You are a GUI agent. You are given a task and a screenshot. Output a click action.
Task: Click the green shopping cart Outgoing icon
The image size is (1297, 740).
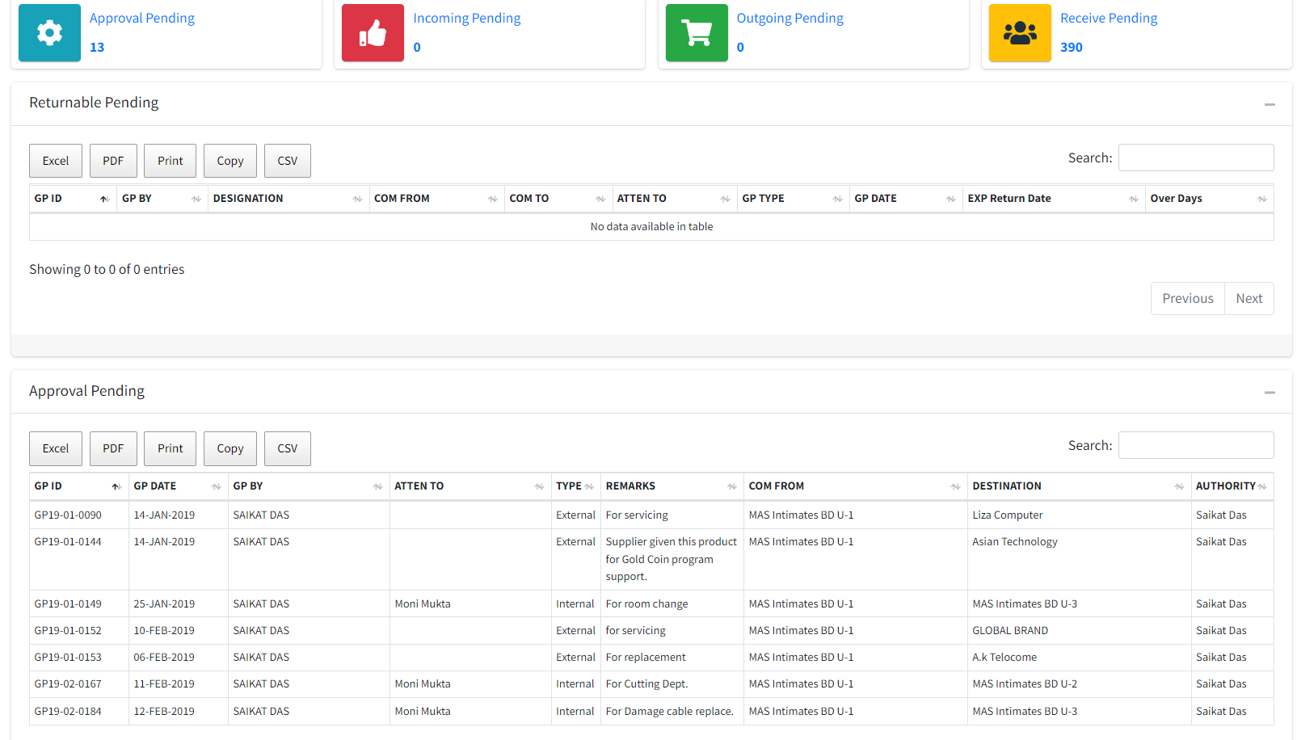[x=696, y=33]
